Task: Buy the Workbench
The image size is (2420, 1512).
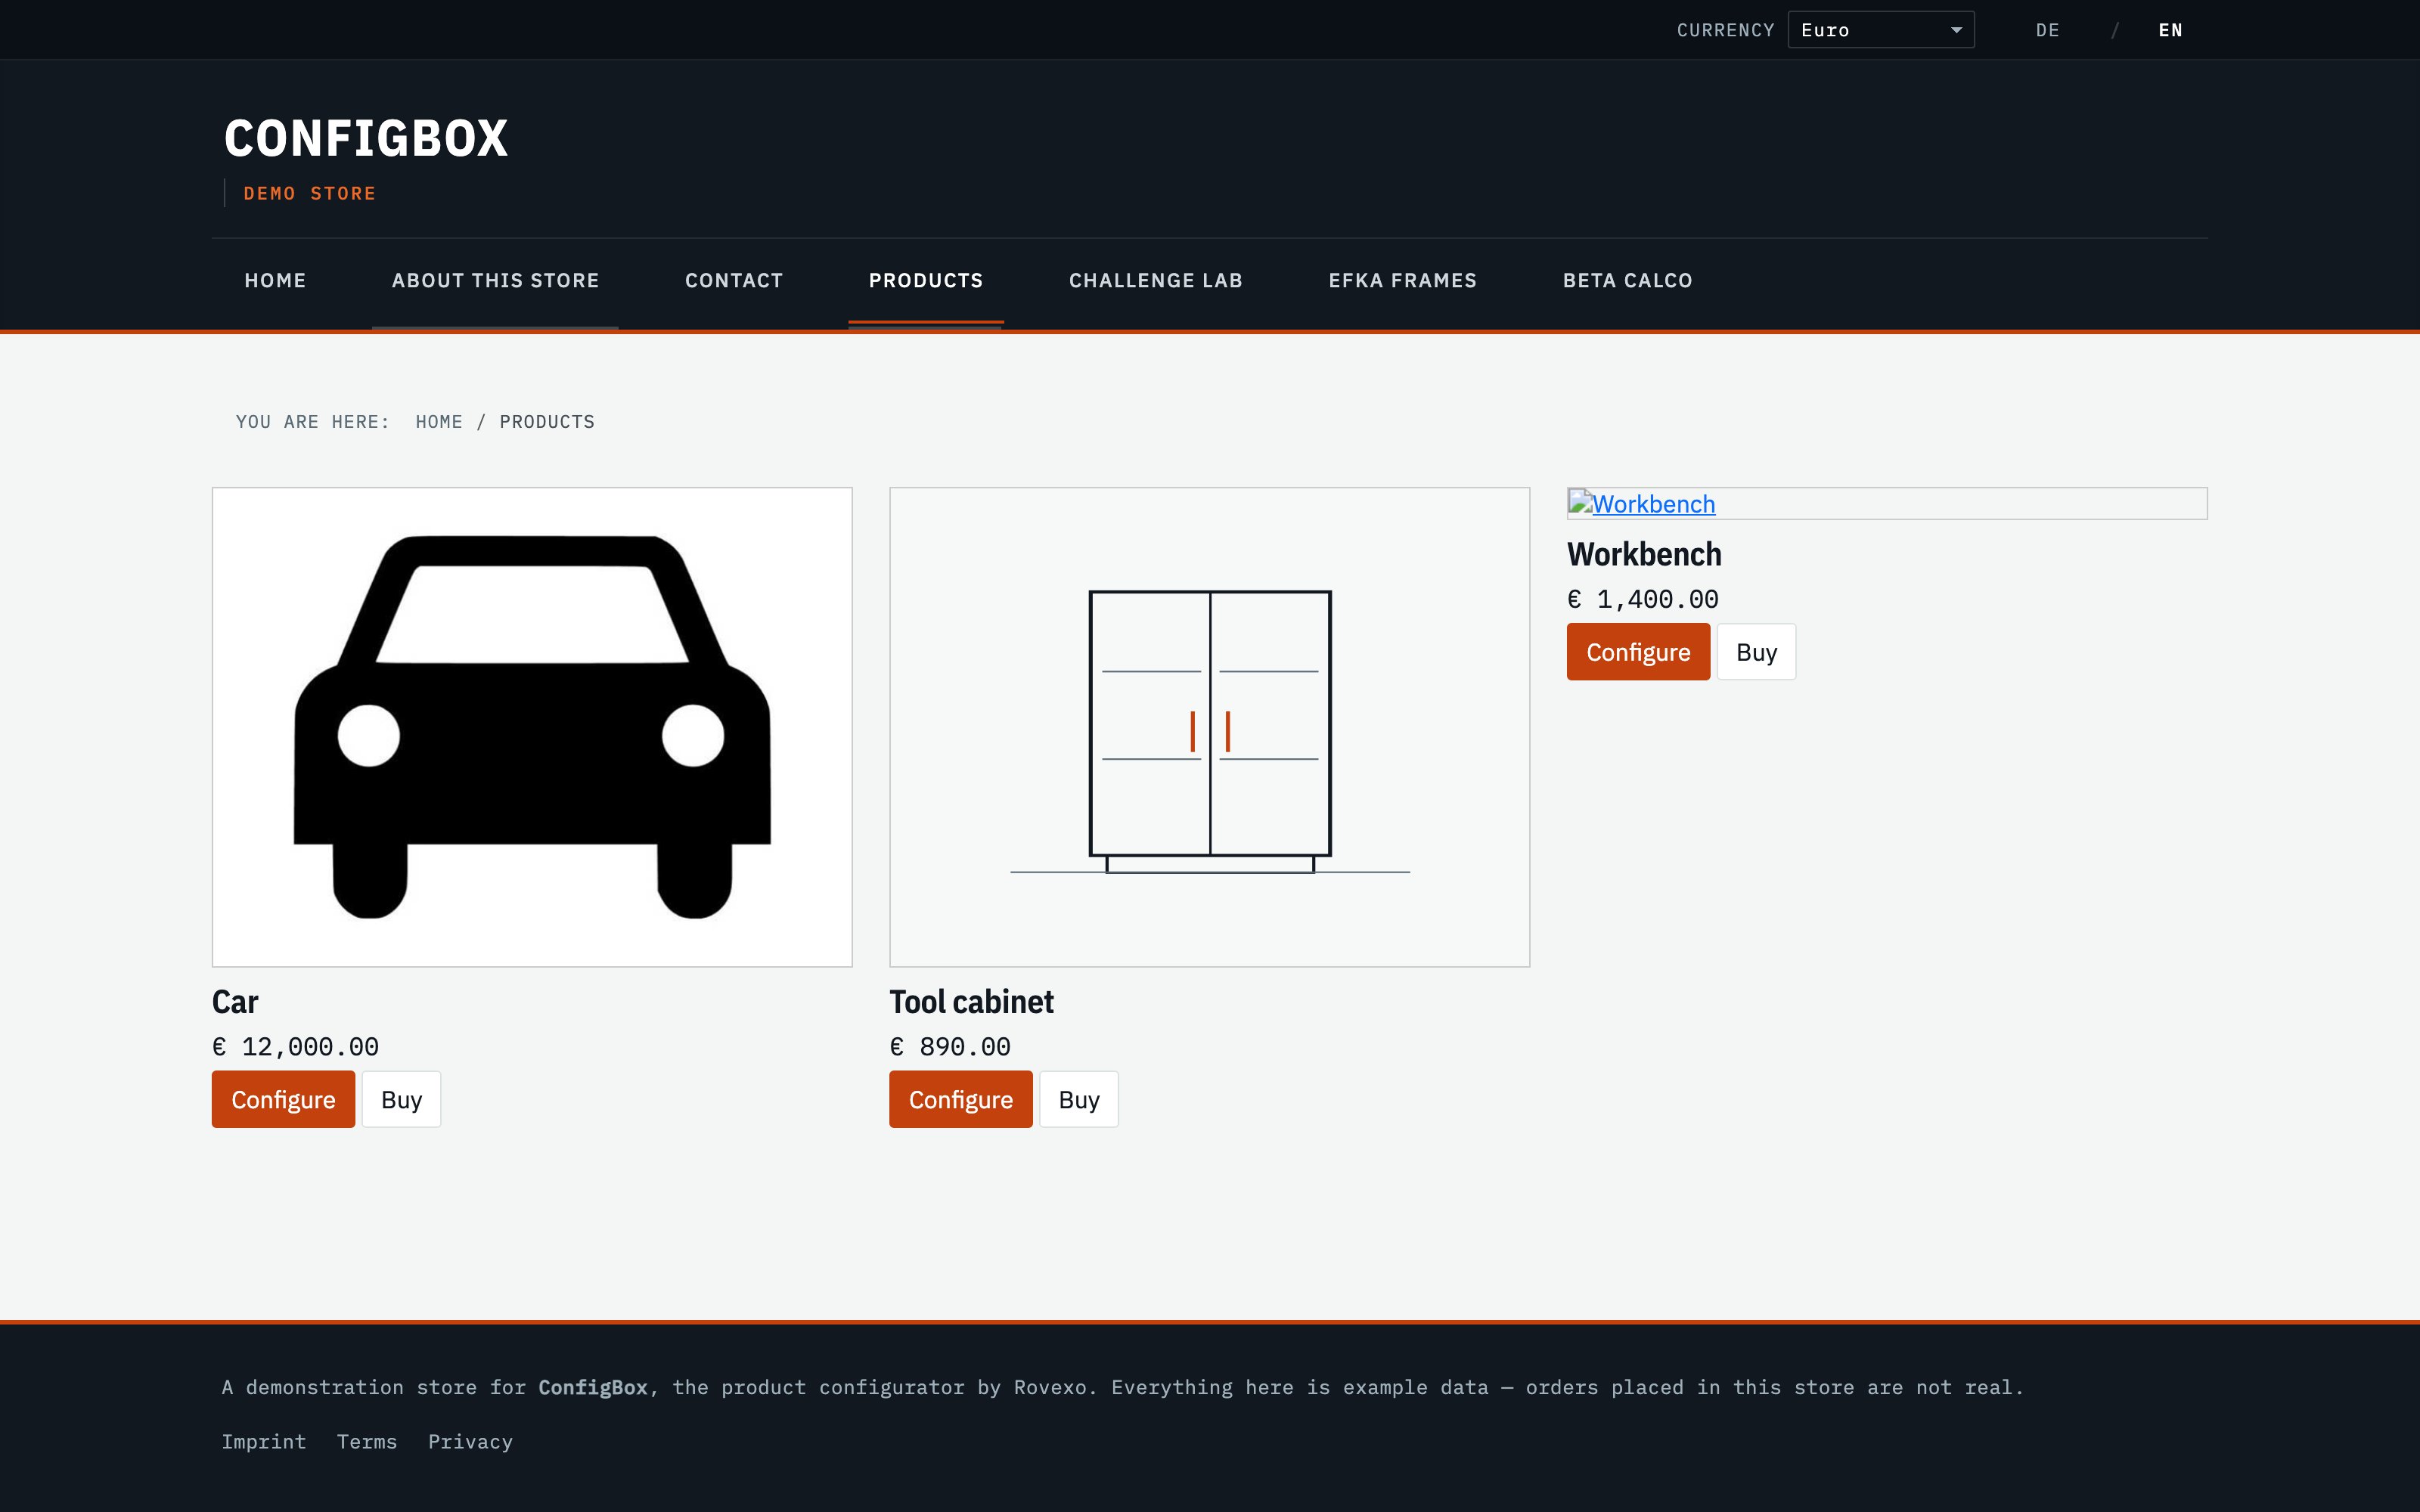Action: 1756,652
